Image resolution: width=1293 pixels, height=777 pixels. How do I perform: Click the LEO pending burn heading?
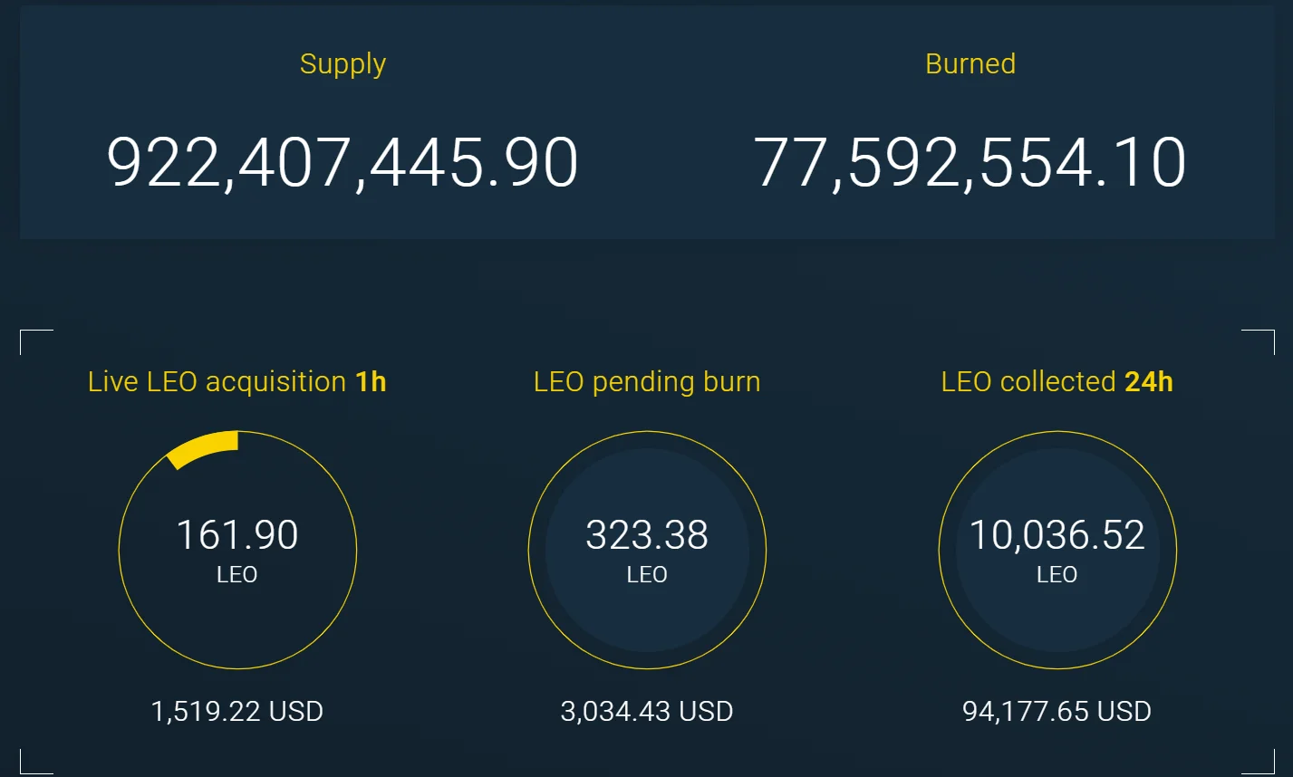[647, 382]
